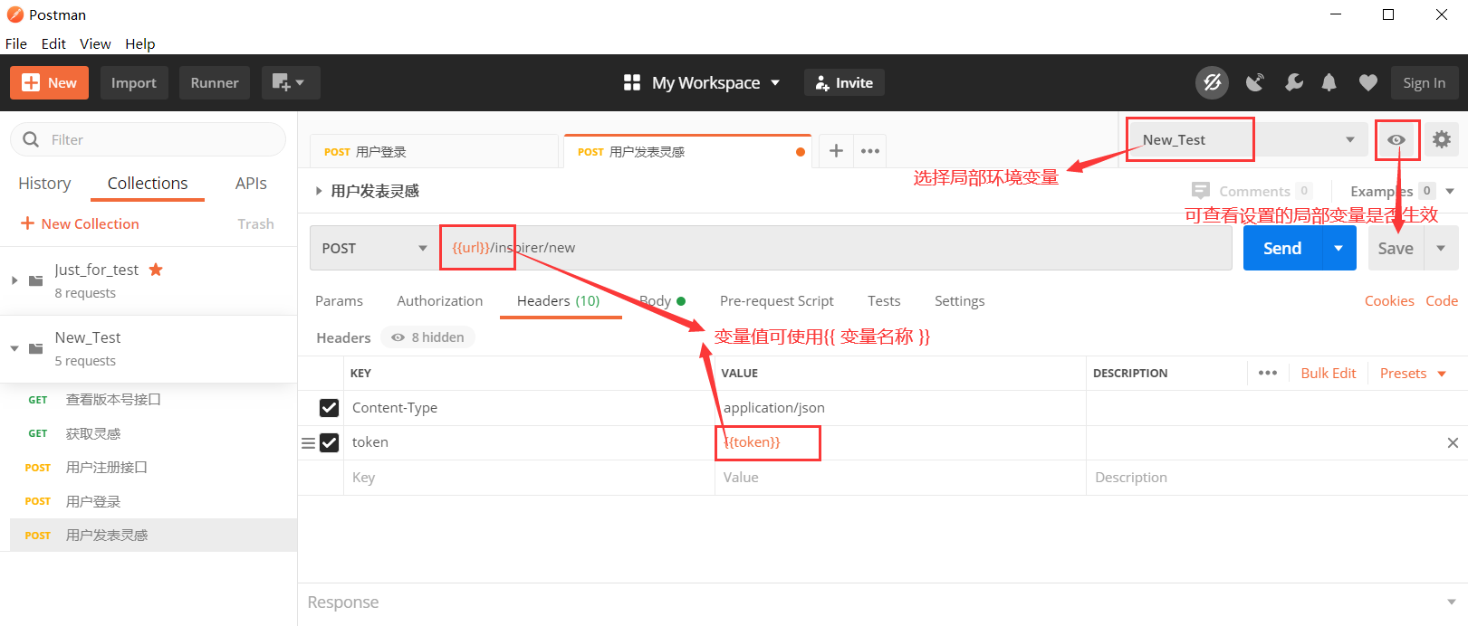The width and height of the screenshot is (1468, 626).
Task: Open the POST 用户注册接口 request
Action: [x=153, y=467]
